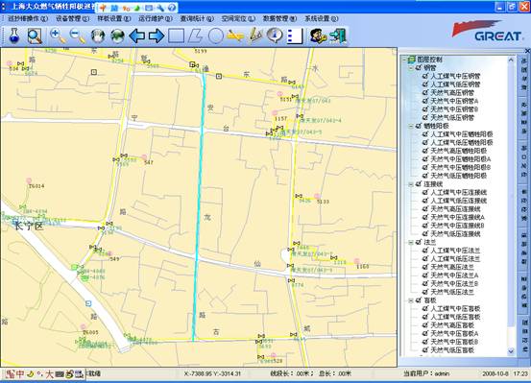Open the 设备管理 menu

coord(72,18)
